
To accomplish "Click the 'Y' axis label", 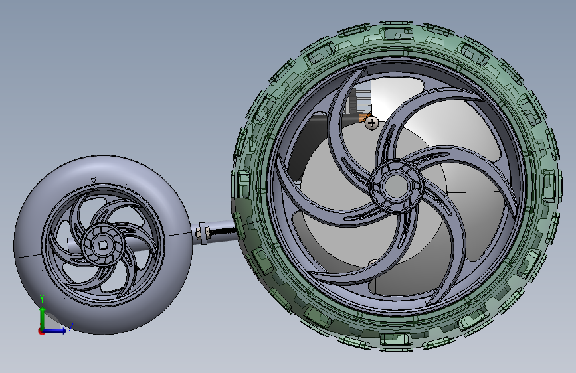I will click(42, 299).
